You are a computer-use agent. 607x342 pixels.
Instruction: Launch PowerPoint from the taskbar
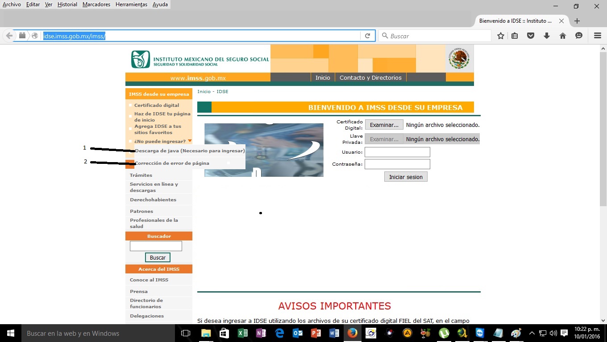point(316,333)
